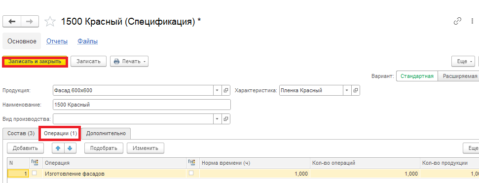Select row number 1 cell
The width and height of the screenshot is (479, 183).
(x=18, y=174)
